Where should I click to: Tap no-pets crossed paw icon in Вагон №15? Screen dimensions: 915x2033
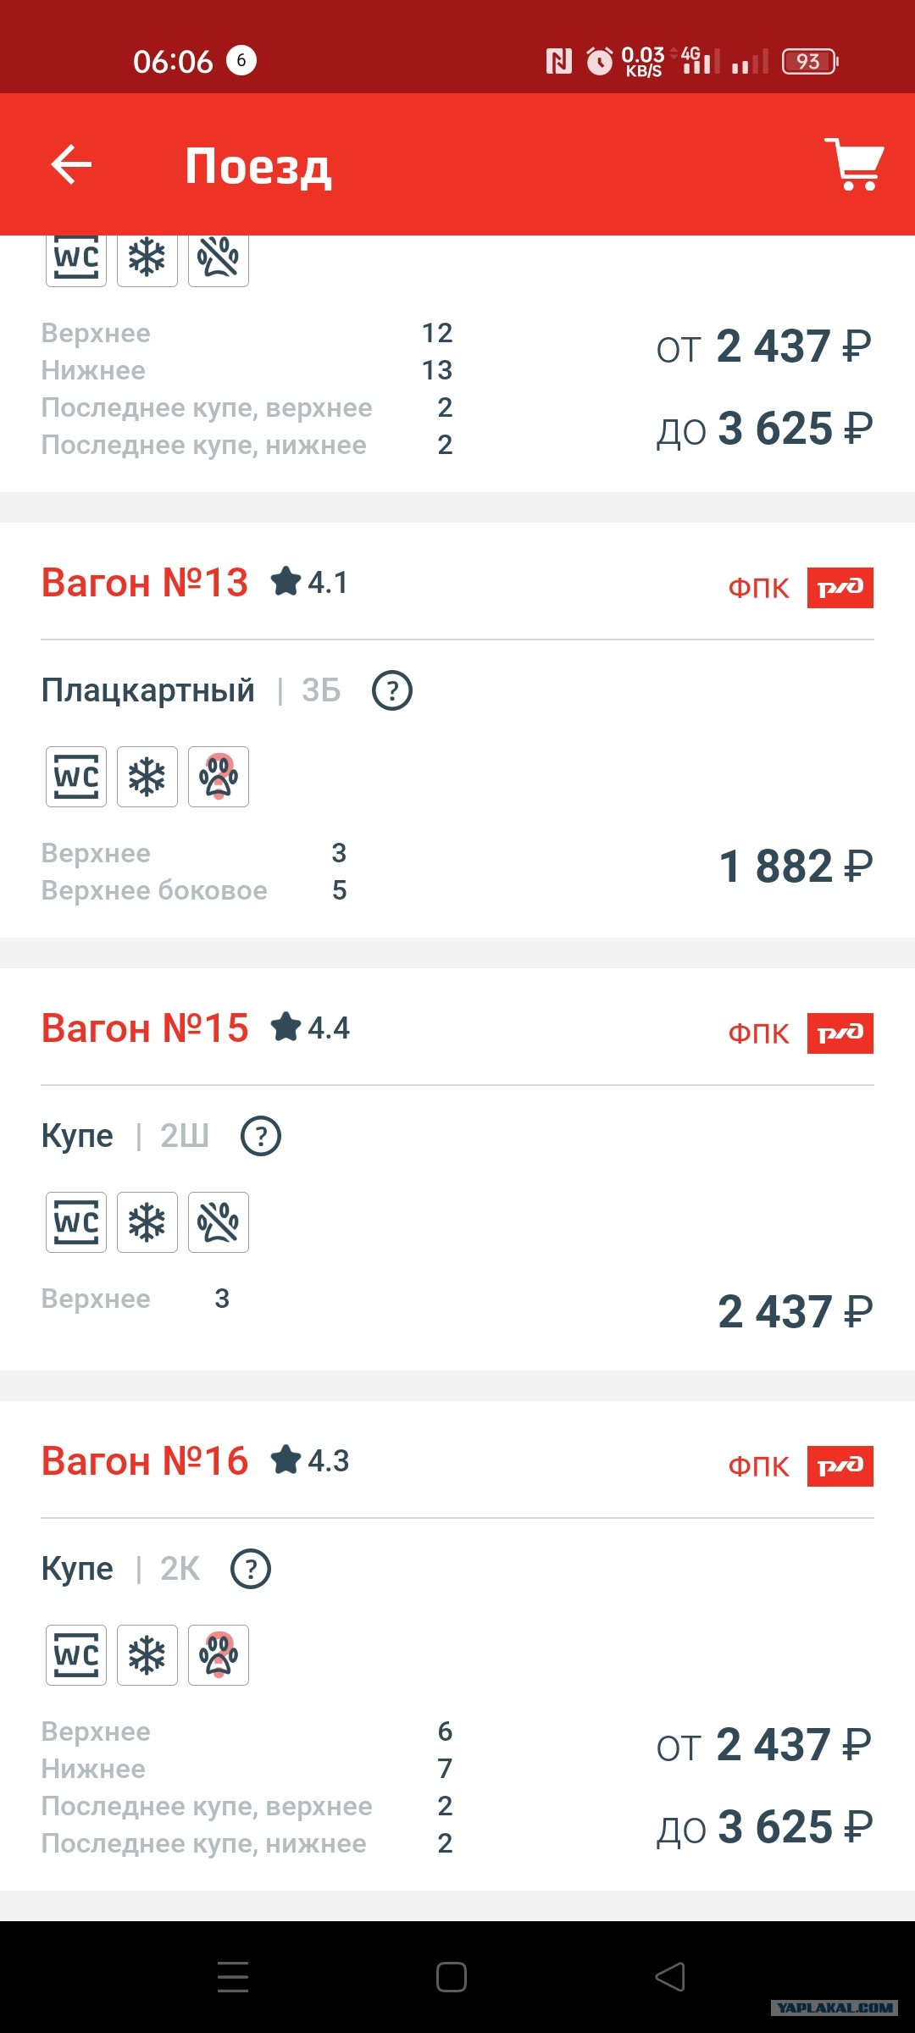point(219,1222)
